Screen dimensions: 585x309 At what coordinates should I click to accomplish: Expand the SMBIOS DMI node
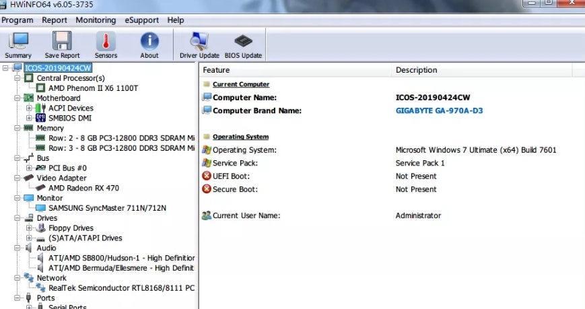(29, 118)
